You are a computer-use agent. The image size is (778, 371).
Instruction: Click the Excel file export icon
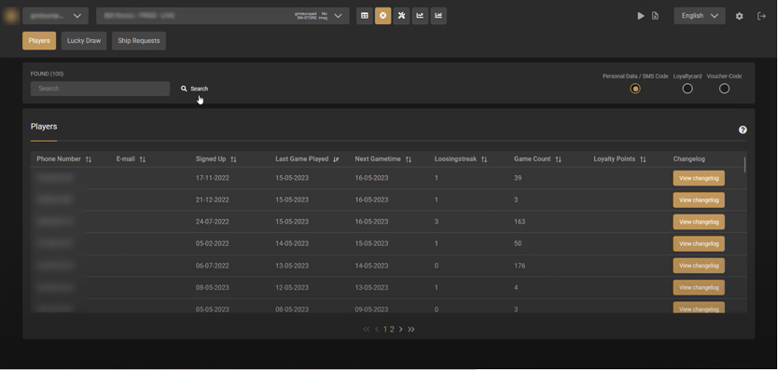pos(655,16)
